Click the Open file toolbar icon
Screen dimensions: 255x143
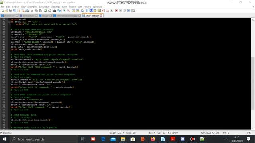coord(6,11)
